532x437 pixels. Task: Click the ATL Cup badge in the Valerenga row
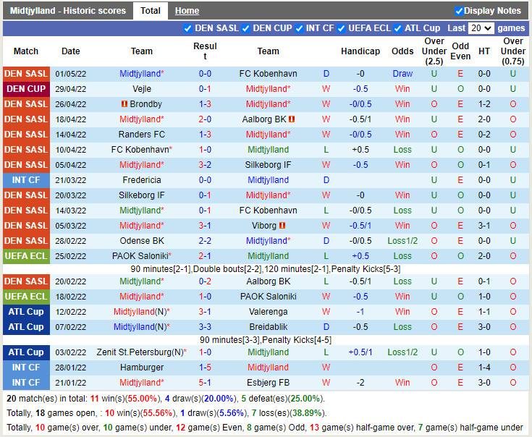[x=26, y=312]
